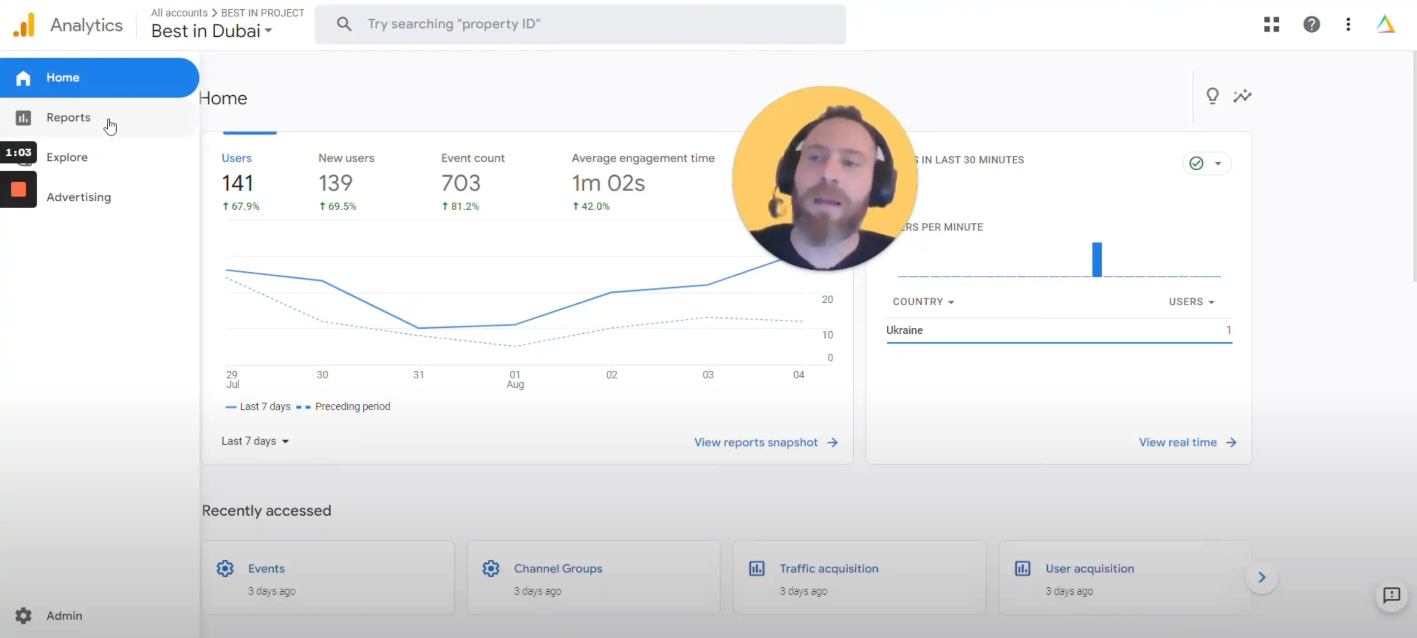Click the Channel Groups gear icon
This screenshot has height=638, width=1417.
(x=491, y=568)
